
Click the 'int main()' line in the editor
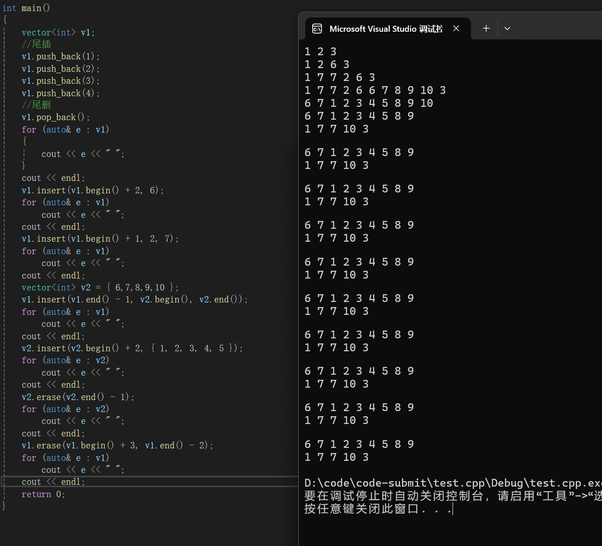tap(26, 8)
